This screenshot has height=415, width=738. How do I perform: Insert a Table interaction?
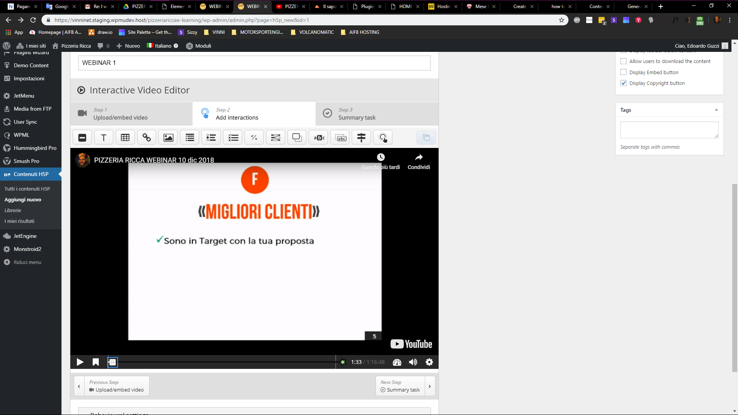[x=125, y=138]
